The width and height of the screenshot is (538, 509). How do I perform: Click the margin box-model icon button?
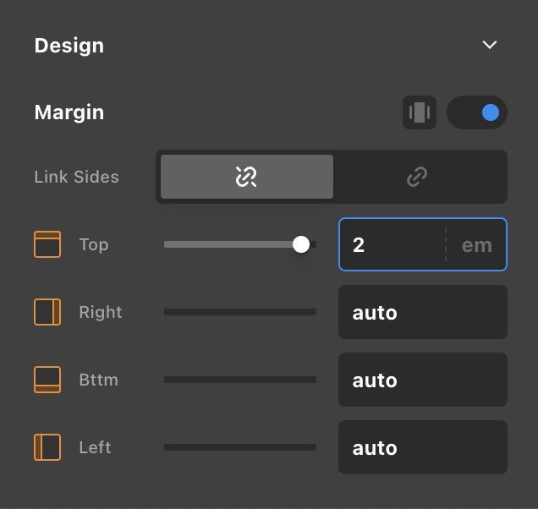point(420,112)
